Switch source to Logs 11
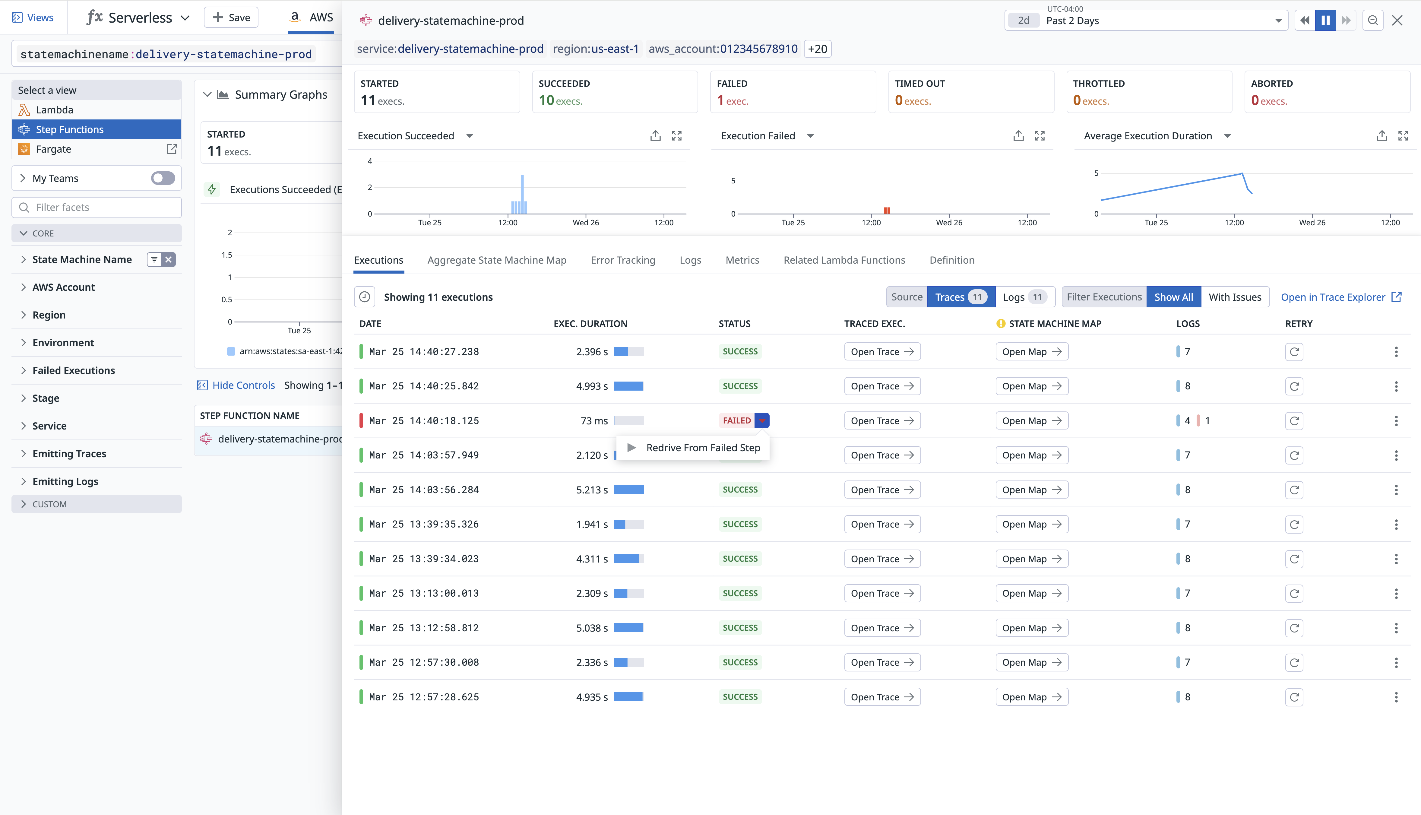The width and height of the screenshot is (1421, 815). (x=1024, y=297)
